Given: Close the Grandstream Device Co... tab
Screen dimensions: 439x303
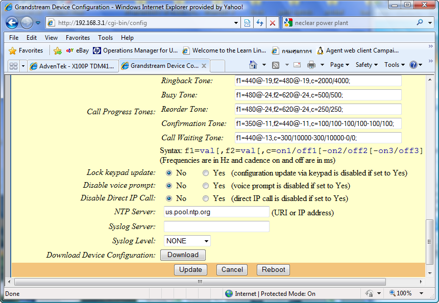Looking at the screenshot, I should click(x=204, y=66).
